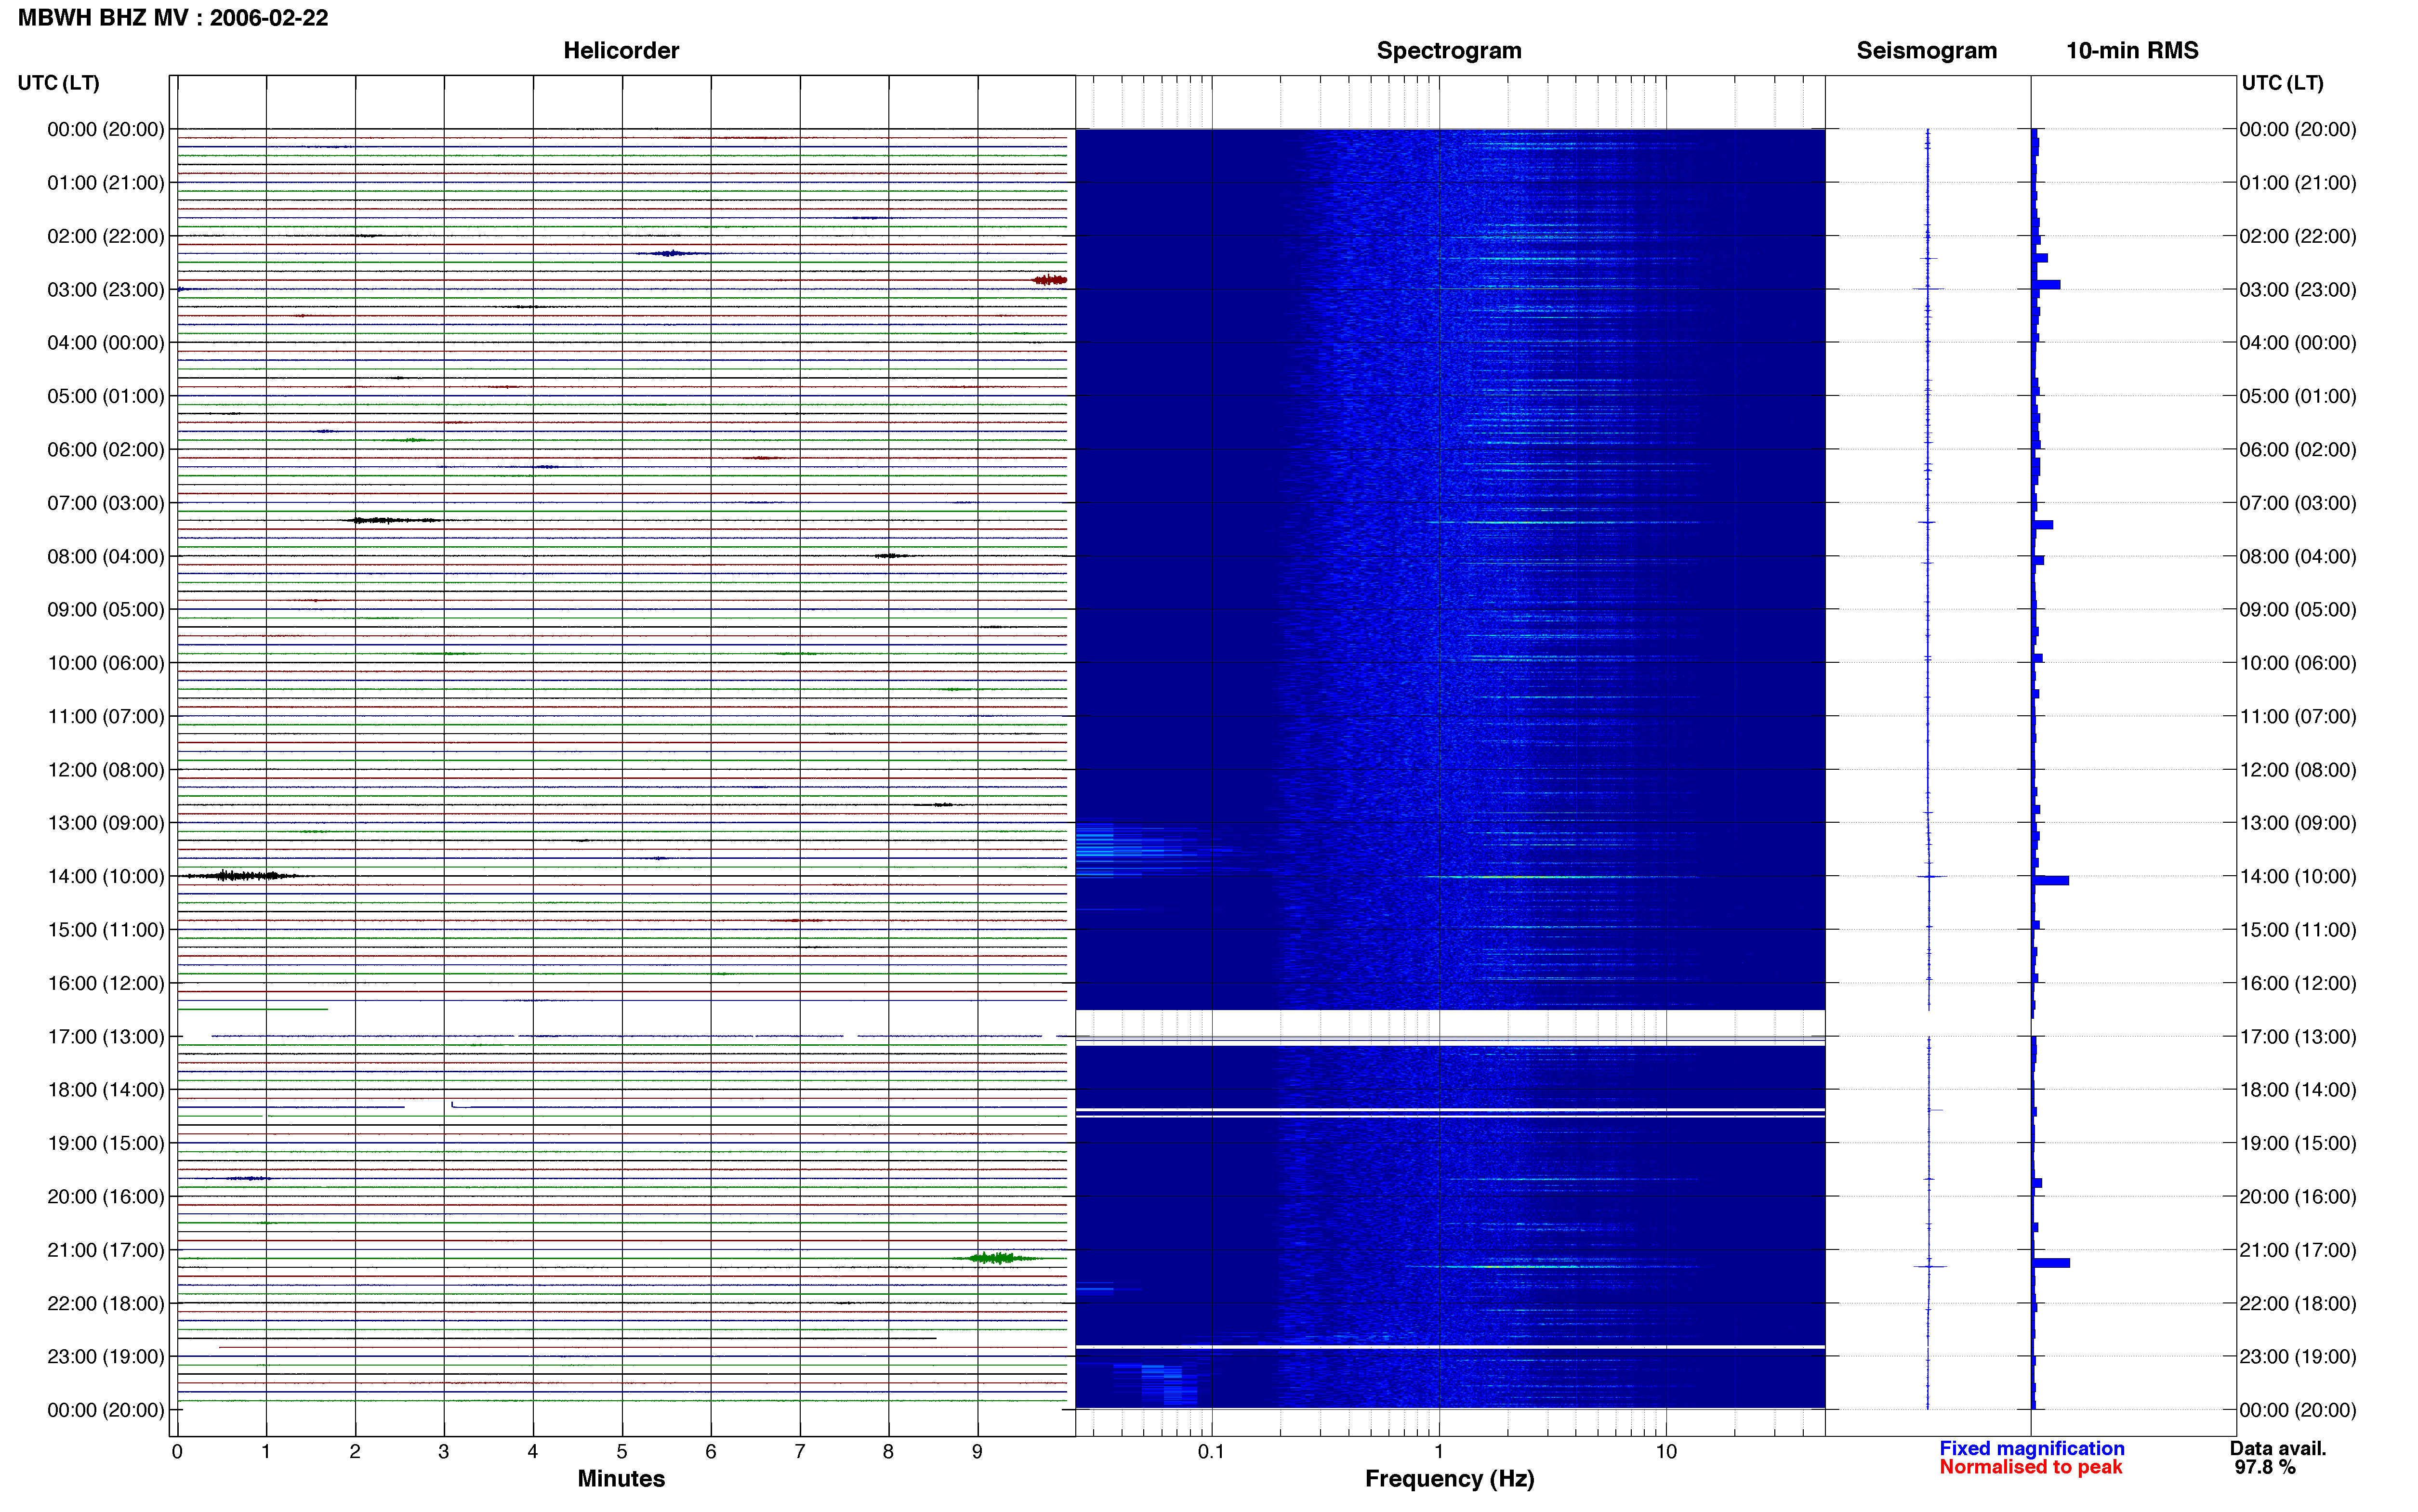This screenshot has width=2418, height=1512.
Task: Click the 02:00 (22:00) label right of RMS panel
Action: pyautogui.click(x=2297, y=236)
